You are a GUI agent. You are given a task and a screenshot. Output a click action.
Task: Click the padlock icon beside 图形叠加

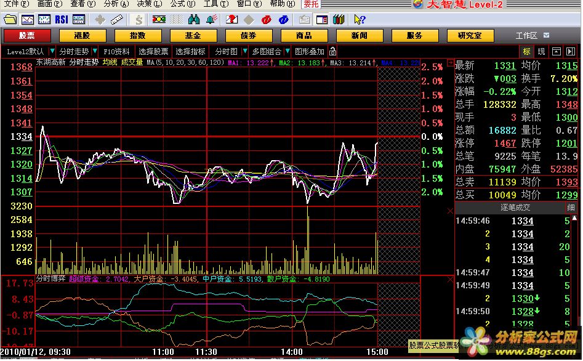(x=333, y=51)
